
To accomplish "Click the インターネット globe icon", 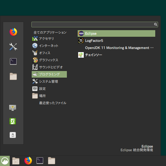I will 35,46.
